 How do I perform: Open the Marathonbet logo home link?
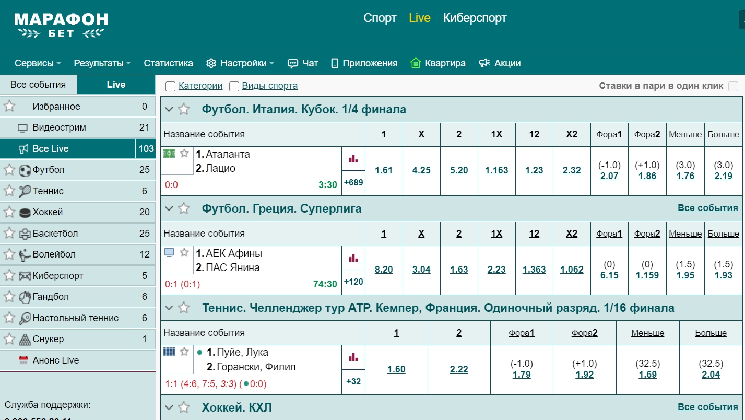point(61,25)
